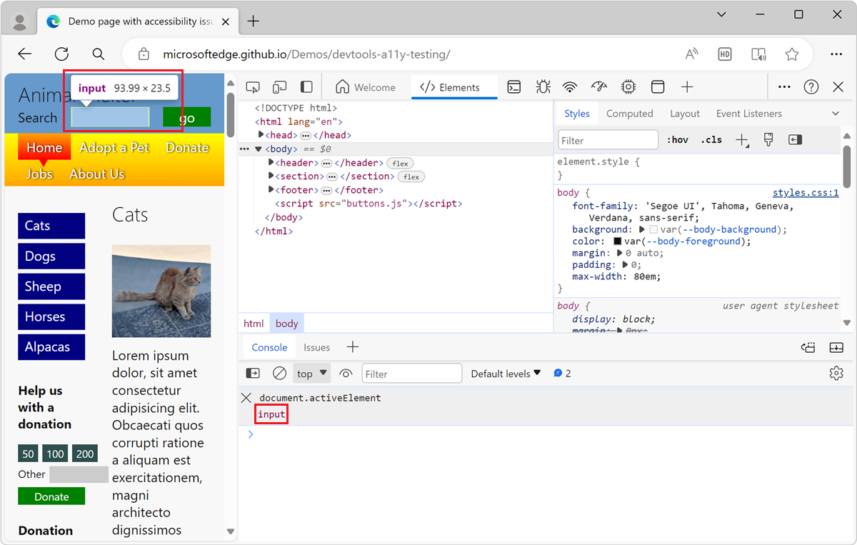
Task: Click the green go search button
Action: click(x=186, y=116)
